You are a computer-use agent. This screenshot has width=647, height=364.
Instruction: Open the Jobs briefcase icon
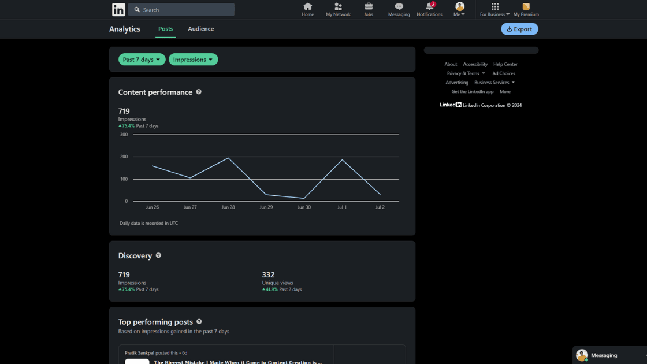pyautogui.click(x=369, y=7)
